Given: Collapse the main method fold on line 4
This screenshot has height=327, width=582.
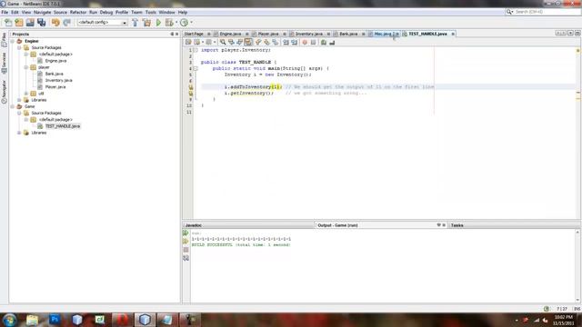Looking at the screenshot, I should click(196, 69).
